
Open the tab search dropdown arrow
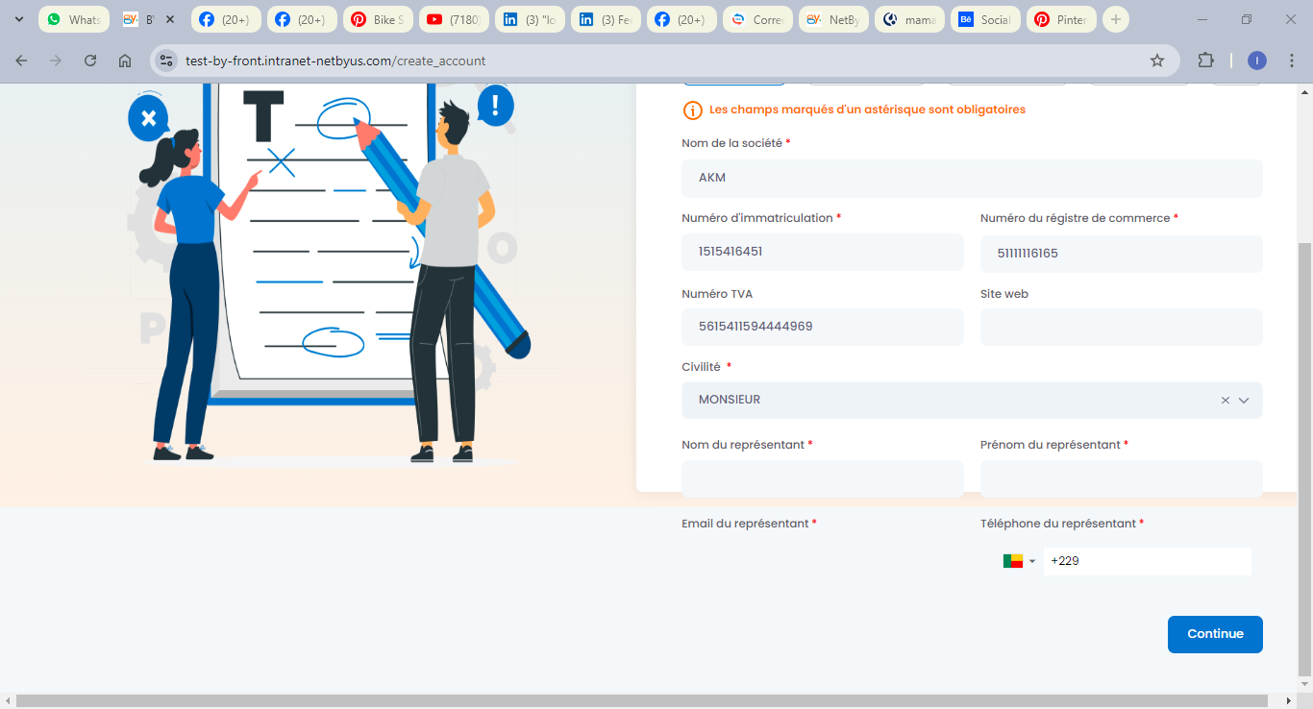(x=18, y=19)
